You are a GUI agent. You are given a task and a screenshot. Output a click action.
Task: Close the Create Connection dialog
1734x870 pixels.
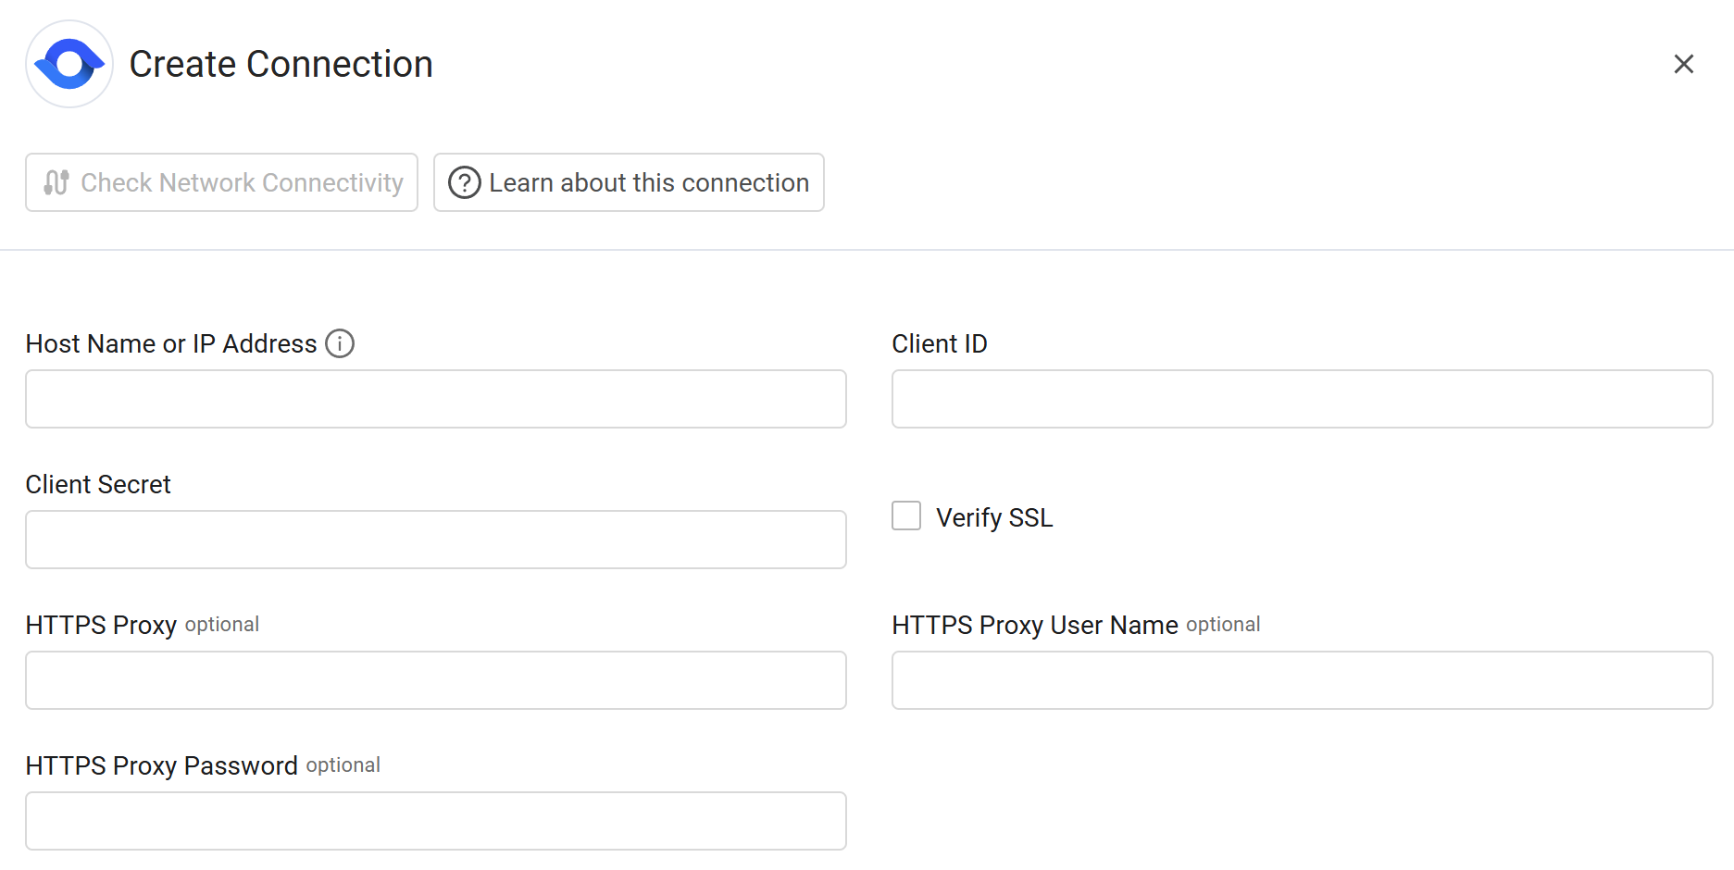[x=1683, y=64]
